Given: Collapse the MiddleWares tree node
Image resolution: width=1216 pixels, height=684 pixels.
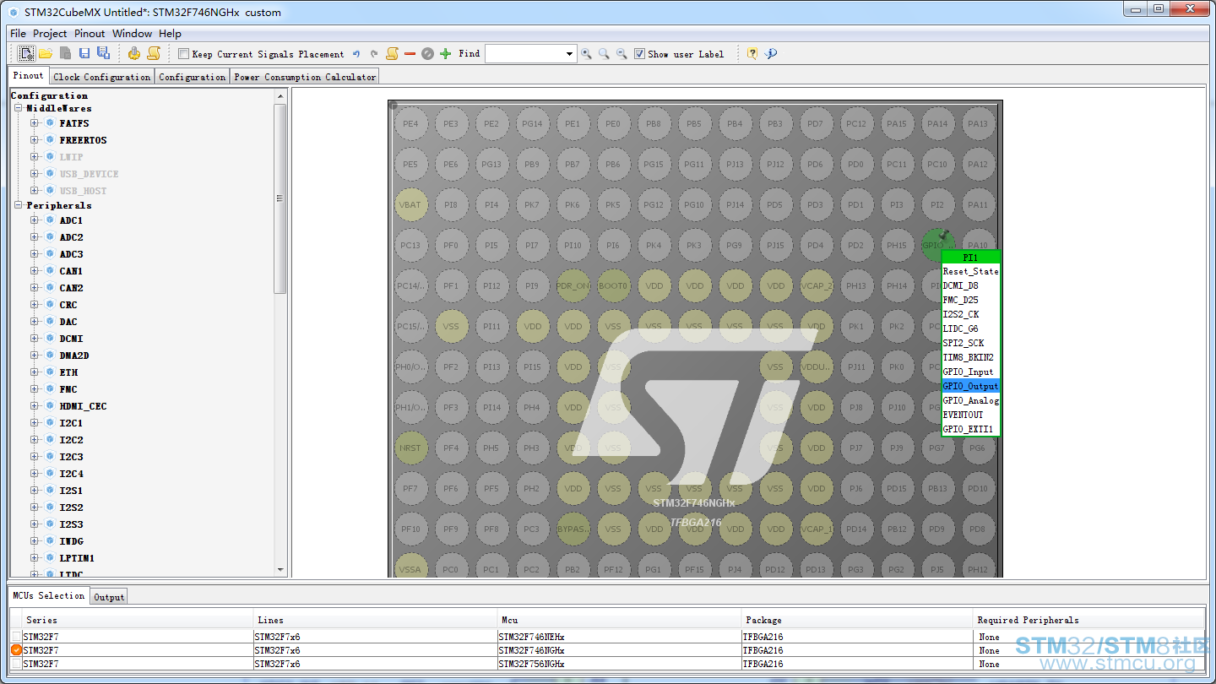Looking at the screenshot, I should point(19,108).
